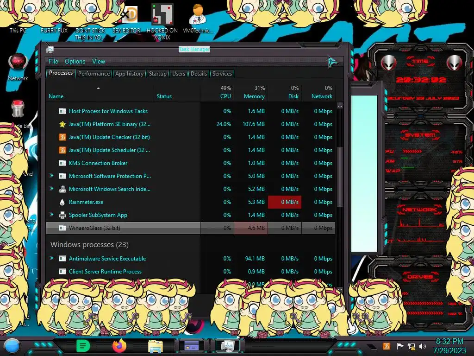Select the Processes tab
Image resolution: width=474 pixels, height=356 pixels.
tap(61, 73)
